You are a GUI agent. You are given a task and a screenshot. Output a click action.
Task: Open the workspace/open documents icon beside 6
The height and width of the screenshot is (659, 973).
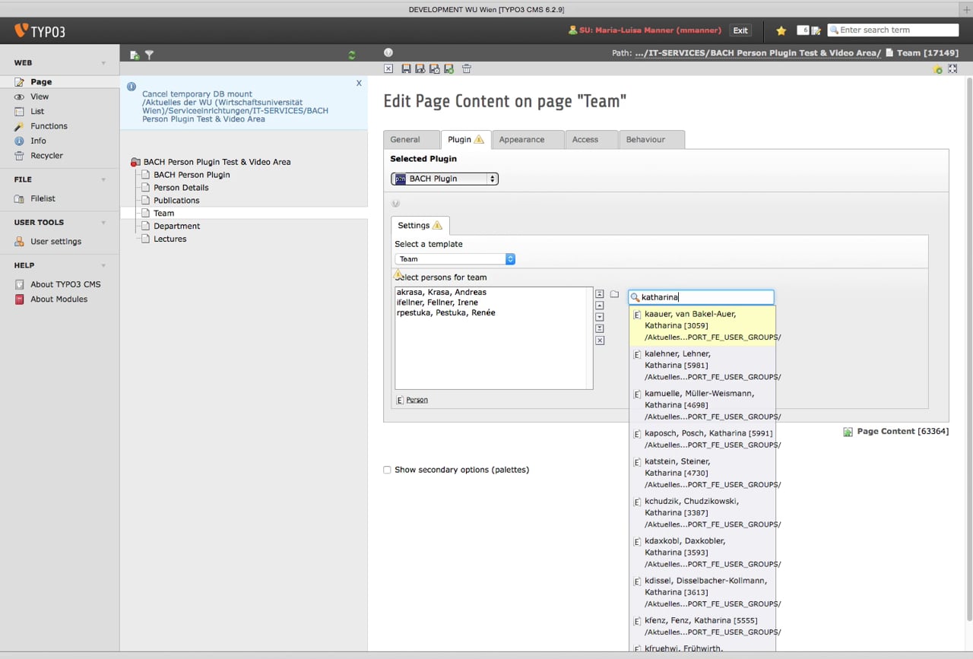816,30
